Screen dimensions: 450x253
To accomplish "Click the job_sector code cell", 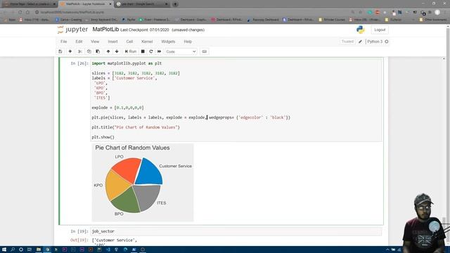I will pyautogui.click(x=236, y=231).
